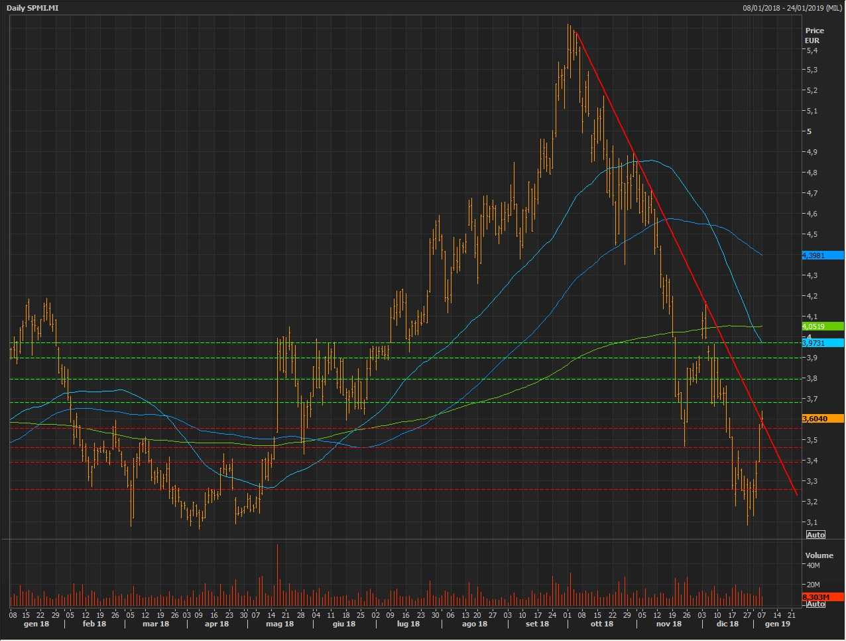Screen dimensions: 846x641
Task: Click the 'mag 18' month label on time axis
Action: click(279, 624)
